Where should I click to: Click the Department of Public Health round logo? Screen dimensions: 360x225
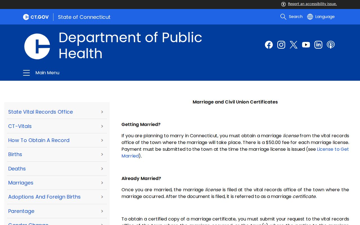[x=37, y=46]
